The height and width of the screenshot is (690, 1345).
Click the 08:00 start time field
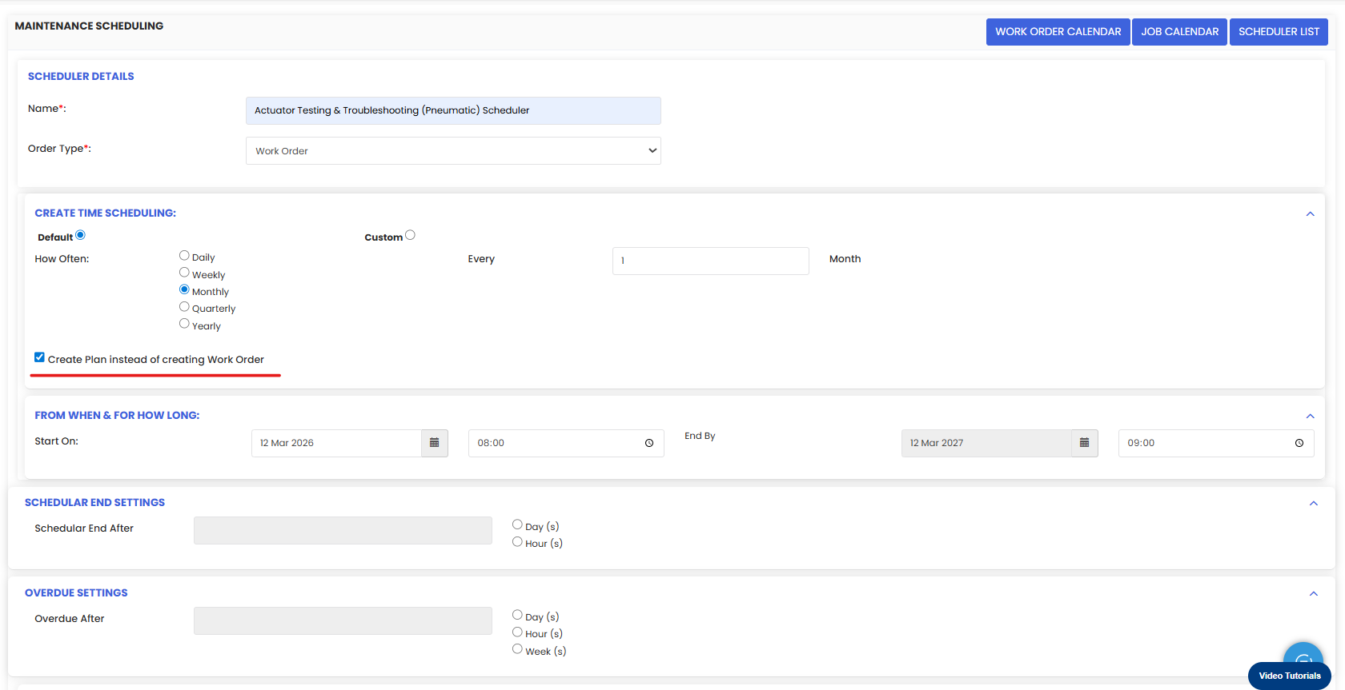[x=566, y=443]
